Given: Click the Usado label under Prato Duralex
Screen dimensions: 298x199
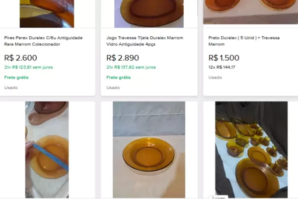Looking at the screenshot, I should [215, 77].
